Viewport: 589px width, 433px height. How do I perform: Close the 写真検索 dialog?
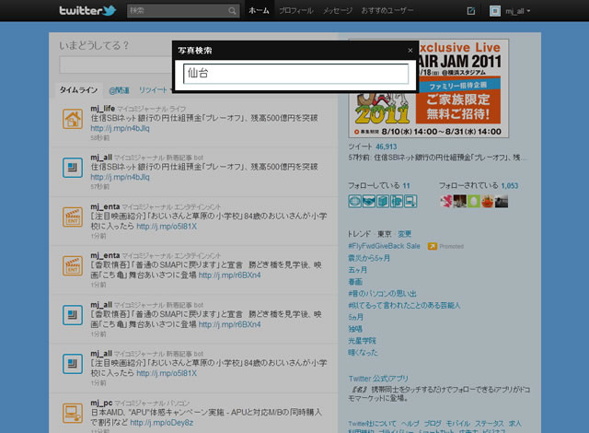click(x=410, y=51)
